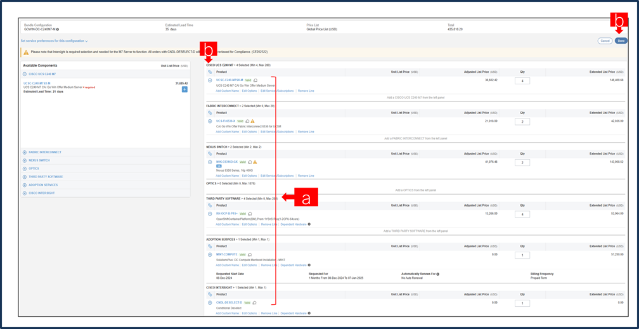Image resolution: width=639 pixels, height=329 pixels.
Task: Open comment bubble icon next to MINT-COMPUTE
Action: point(250,254)
